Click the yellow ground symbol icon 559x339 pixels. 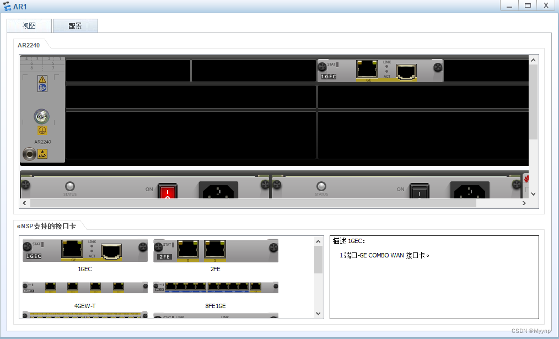[x=42, y=131]
